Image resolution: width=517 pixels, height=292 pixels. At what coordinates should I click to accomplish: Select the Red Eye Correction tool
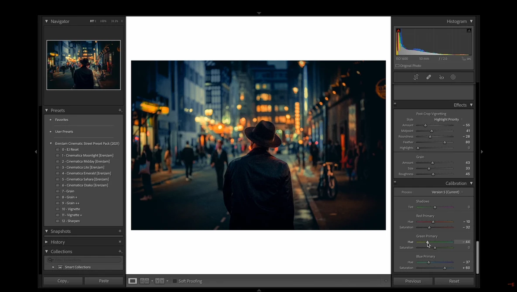click(x=442, y=77)
